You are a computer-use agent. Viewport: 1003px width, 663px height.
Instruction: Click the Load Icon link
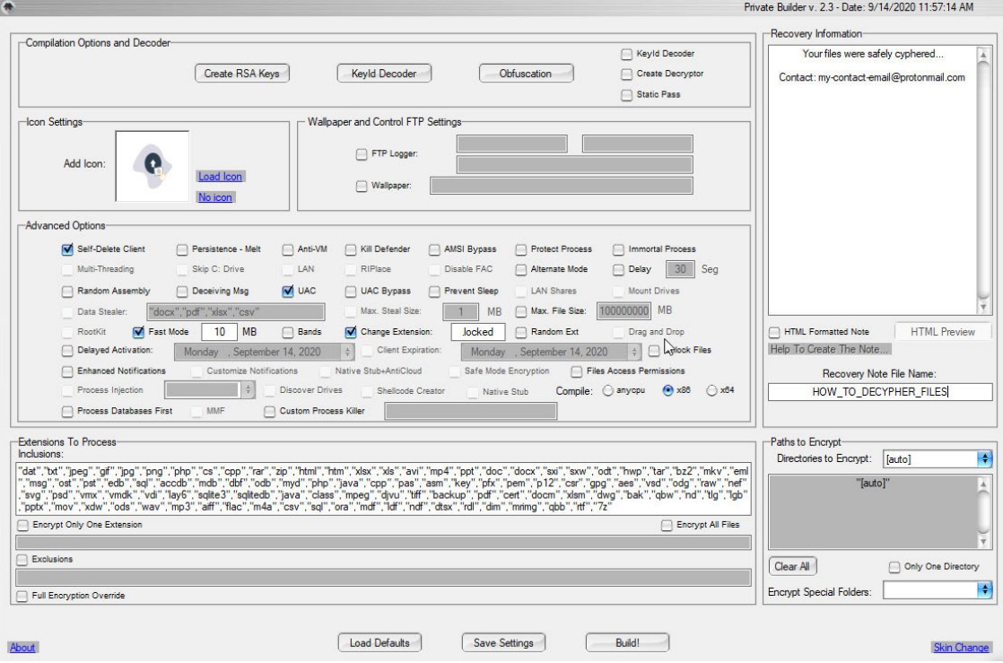220,177
